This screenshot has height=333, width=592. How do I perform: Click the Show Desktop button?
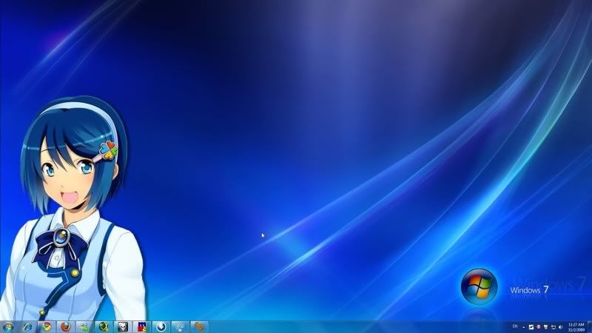point(589,327)
